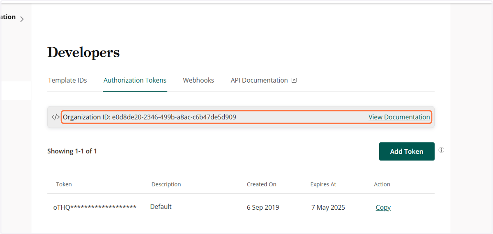The image size is (493, 234).
Task: Click the Showing 1-1 of 1 text
Action: [x=72, y=151]
